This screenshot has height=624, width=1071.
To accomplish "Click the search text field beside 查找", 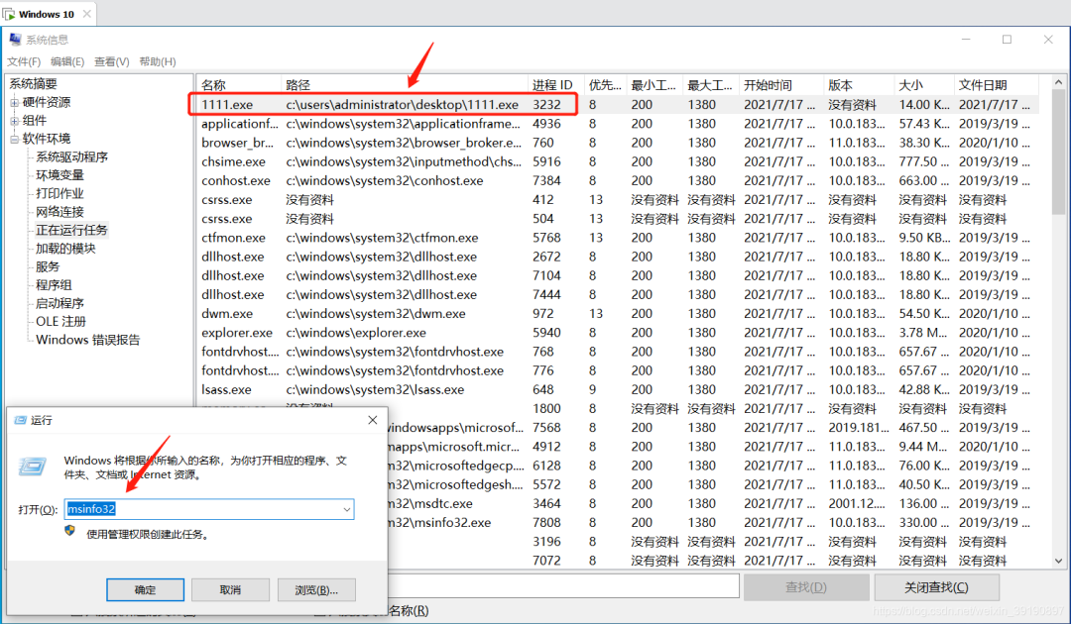I will tap(563, 586).
